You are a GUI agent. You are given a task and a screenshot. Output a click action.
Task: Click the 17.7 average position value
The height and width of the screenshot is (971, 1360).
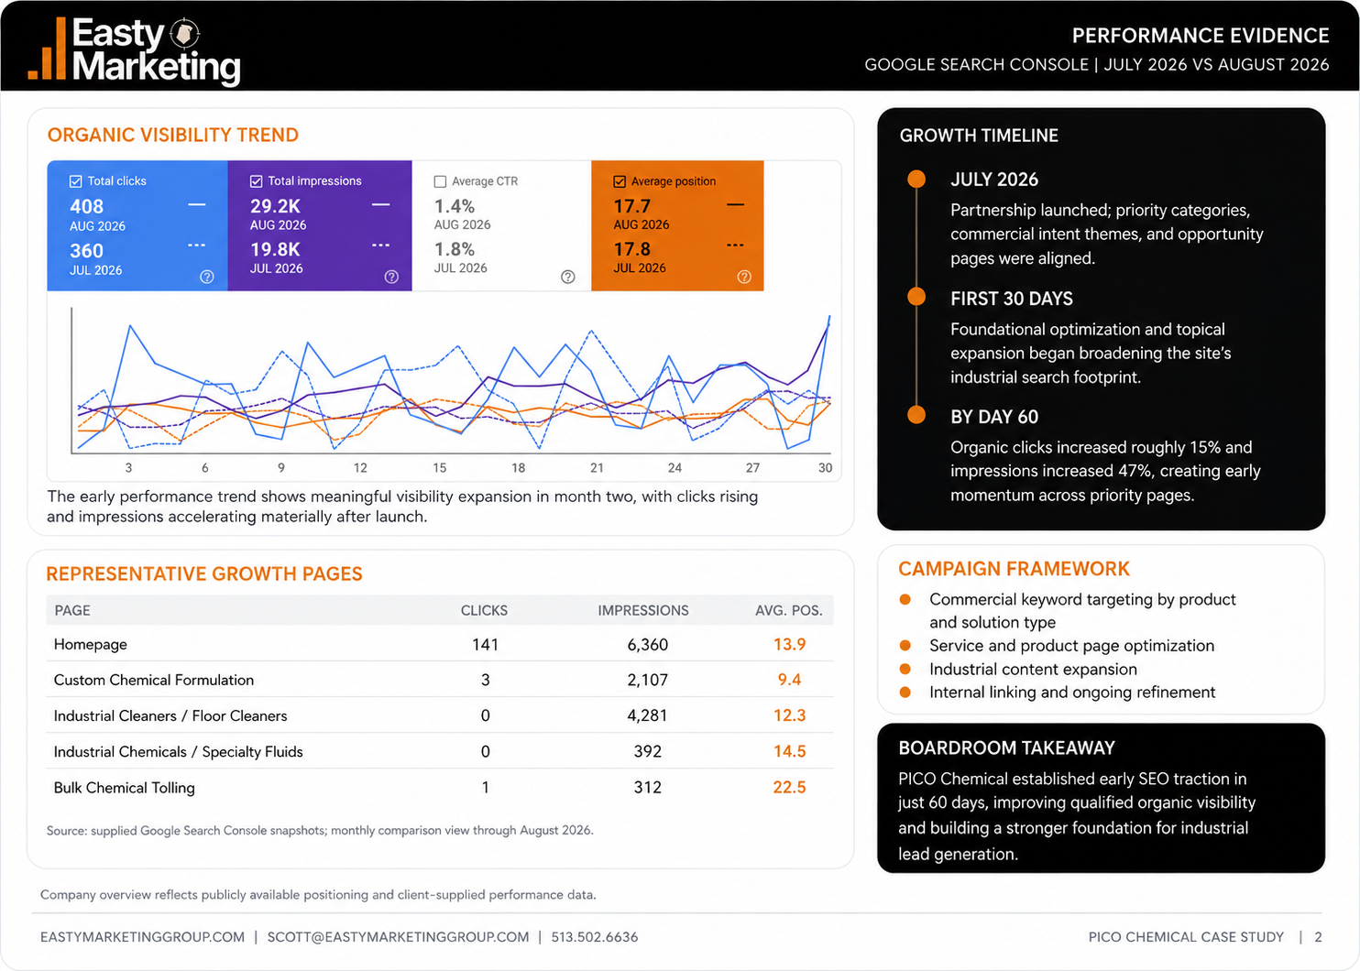pyautogui.click(x=632, y=206)
